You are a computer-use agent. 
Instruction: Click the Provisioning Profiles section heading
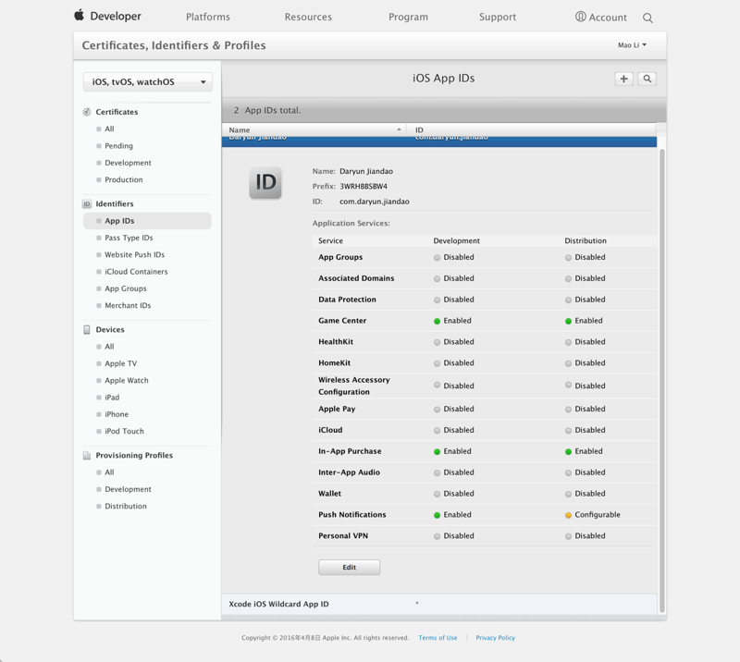point(134,455)
